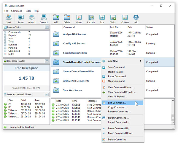Choose Move Command Down
The height and width of the screenshot is (144, 178).
[123, 133]
